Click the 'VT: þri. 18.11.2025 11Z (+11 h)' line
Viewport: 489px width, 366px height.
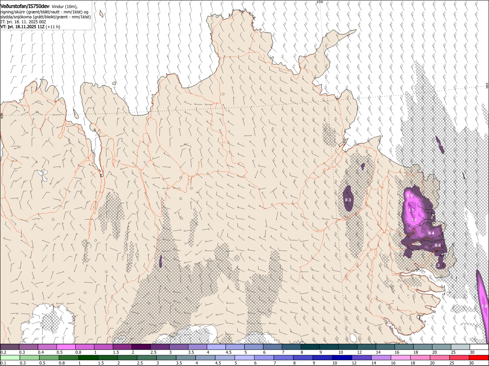(30, 27)
